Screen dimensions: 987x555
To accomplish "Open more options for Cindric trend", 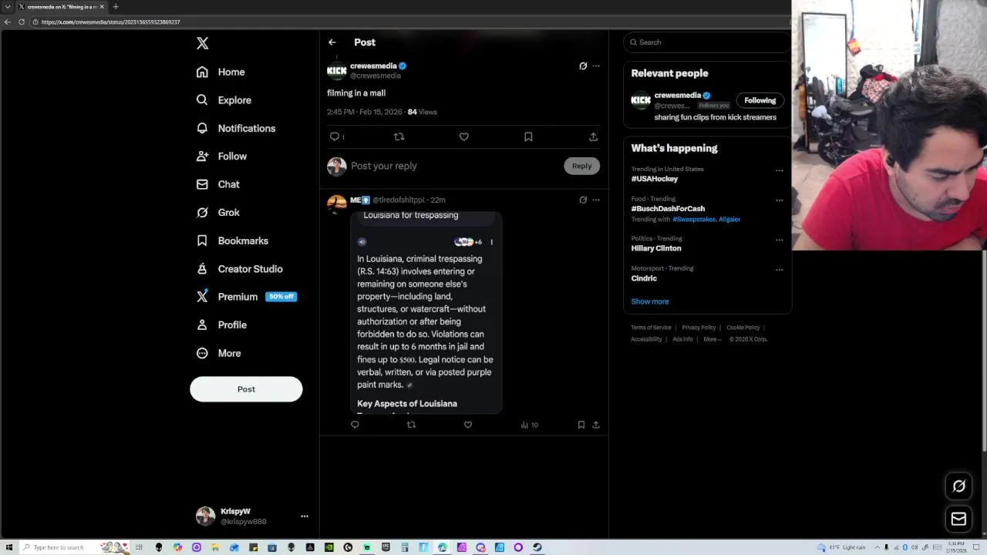I will pyautogui.click(x=779, y=270).
